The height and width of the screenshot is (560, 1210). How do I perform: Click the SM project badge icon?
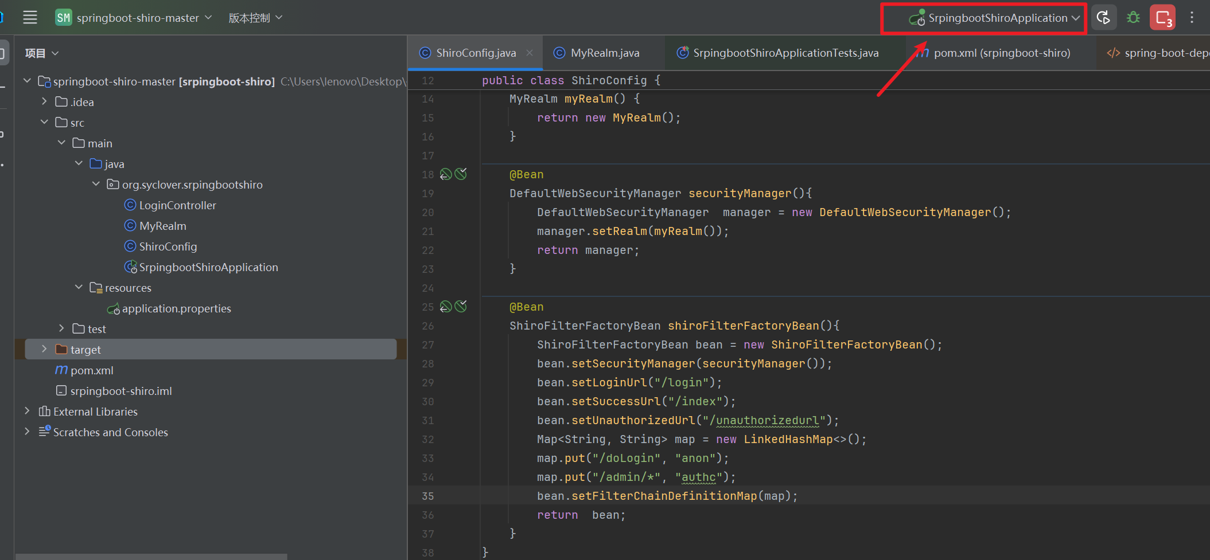click(63, 18)
